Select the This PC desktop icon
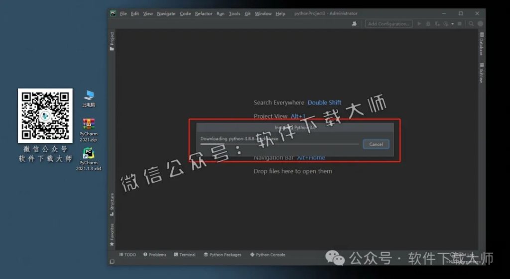 click(x=89, y=99)
